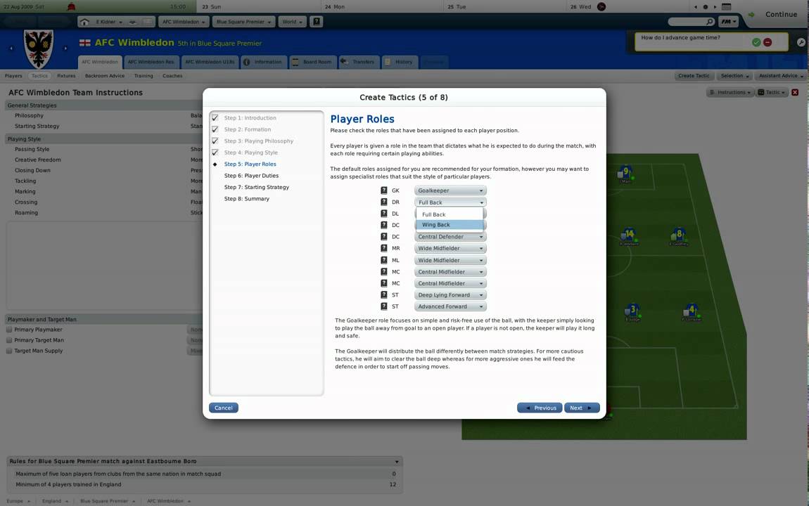Open the Deep Lying Forward dropdown
Image resolution: width=809 pixels, height=506 pixels.
pos(450,294)
